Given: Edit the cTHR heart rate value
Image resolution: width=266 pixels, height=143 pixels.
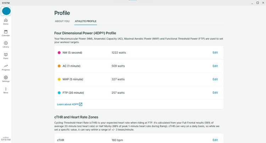Looking at the screenshot, I should 215,140.
